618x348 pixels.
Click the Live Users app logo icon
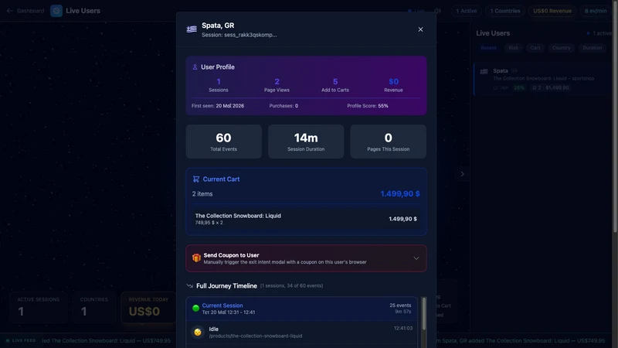(x=56, y=11)
